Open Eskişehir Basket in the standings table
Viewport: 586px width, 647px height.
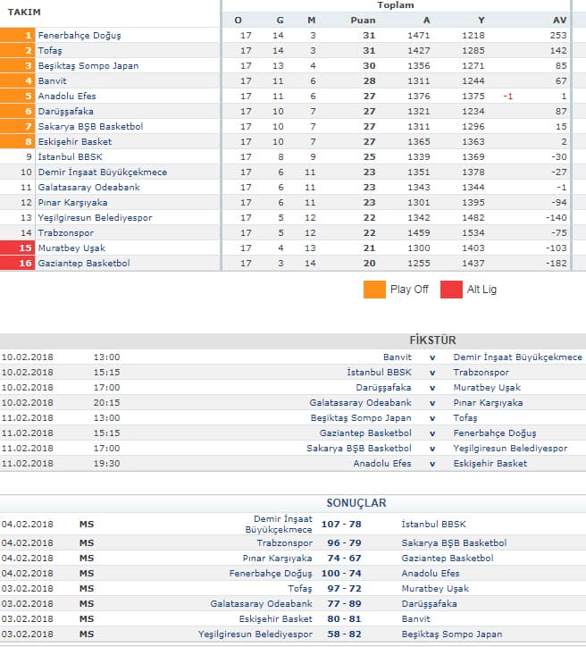[75, 142]
